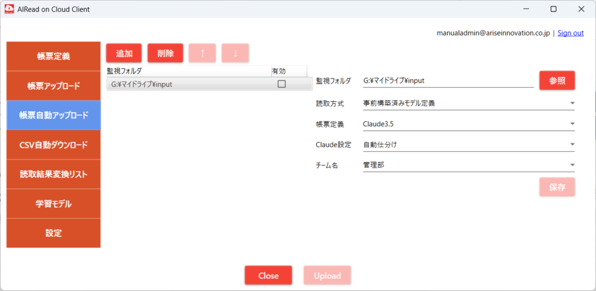Click the Sign out link
The height and width of the screenshot is (291, 596).
(570, 33)
